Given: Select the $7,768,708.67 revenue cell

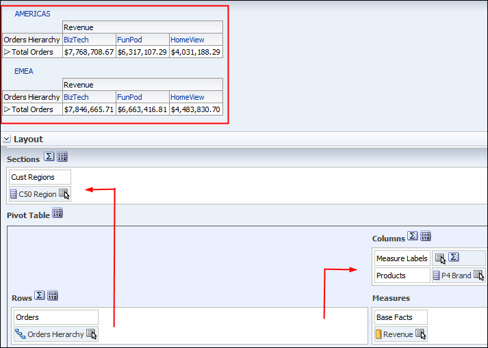Looking at the screenshot, I should [x=89, y=52].
